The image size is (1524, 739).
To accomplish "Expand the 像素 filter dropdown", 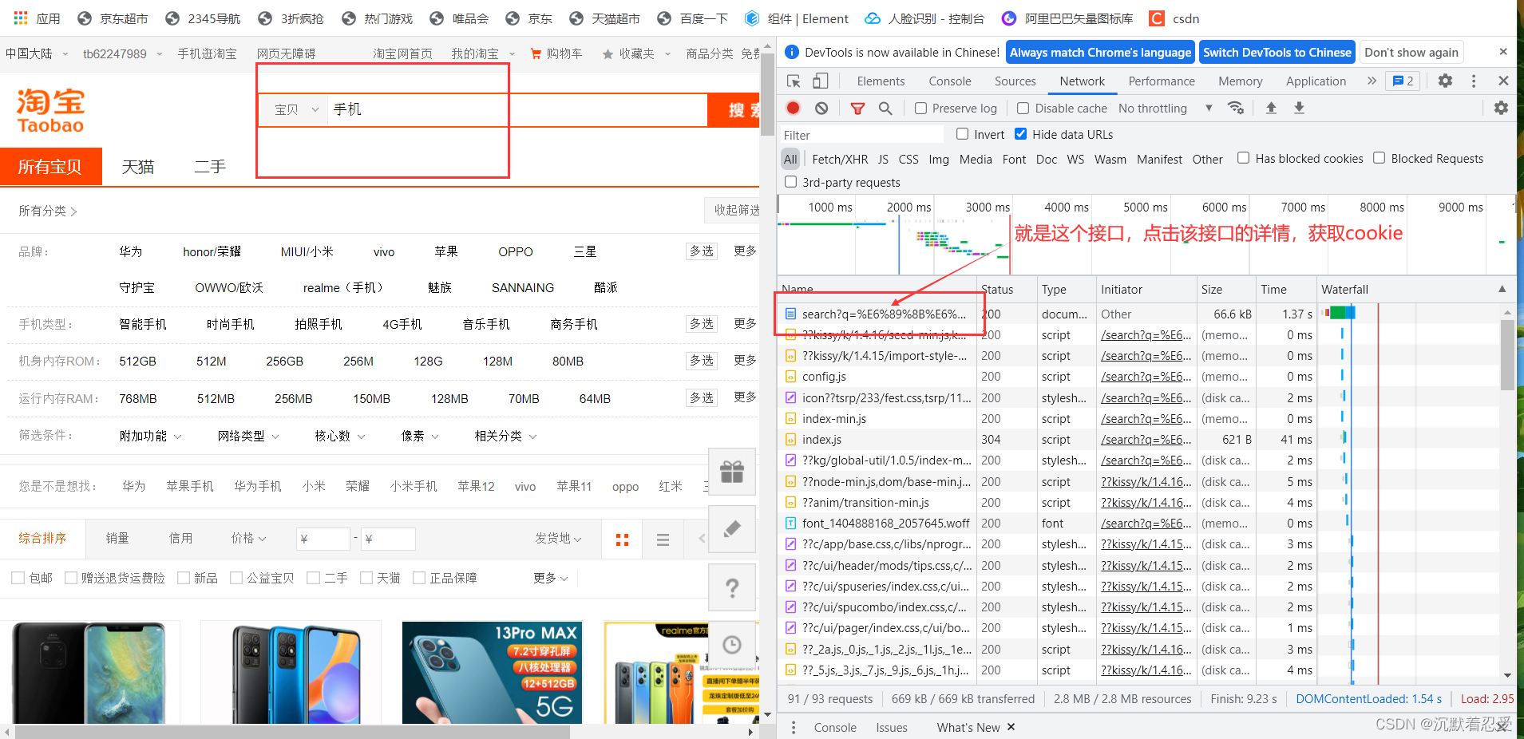I will coord(420,436).
